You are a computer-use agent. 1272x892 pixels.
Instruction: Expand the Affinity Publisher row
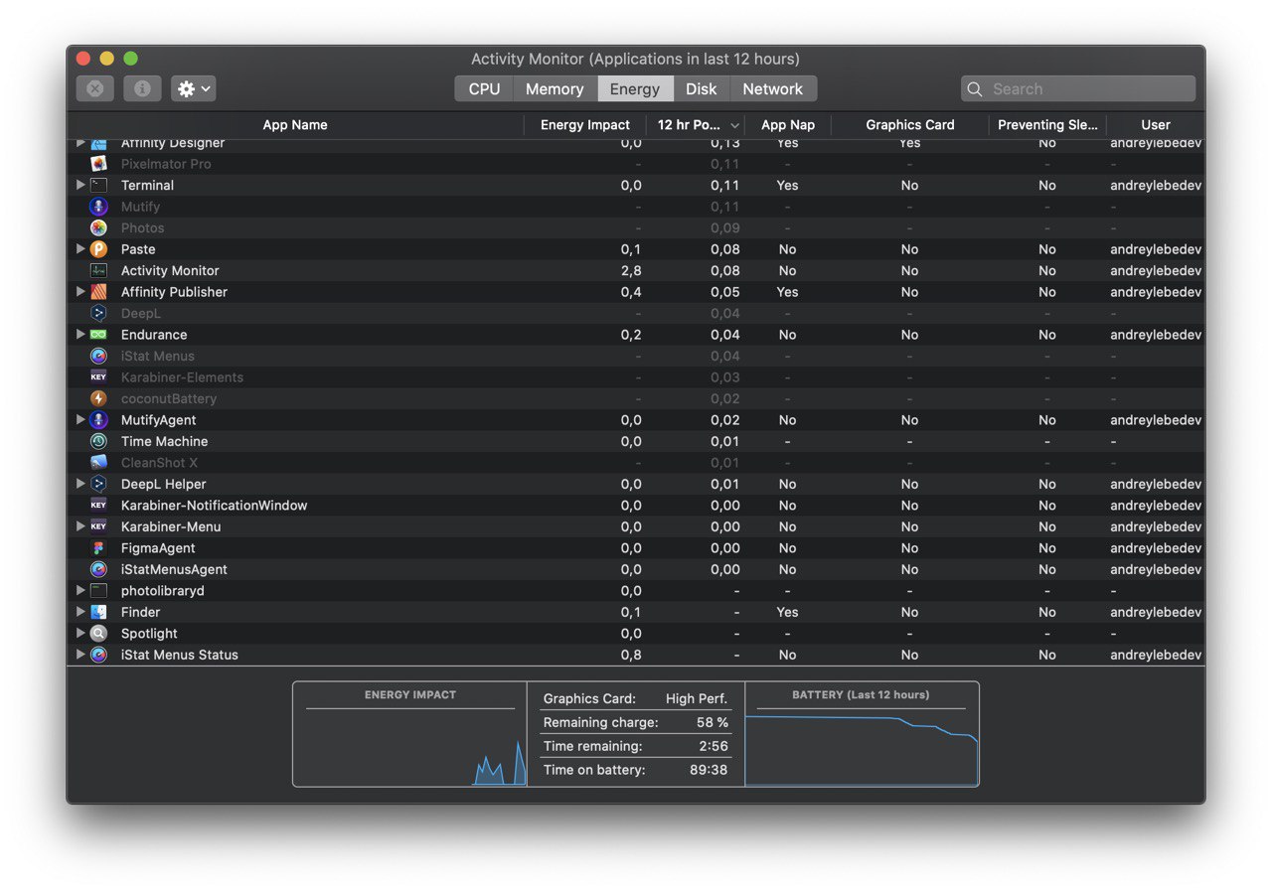(80, 292)
